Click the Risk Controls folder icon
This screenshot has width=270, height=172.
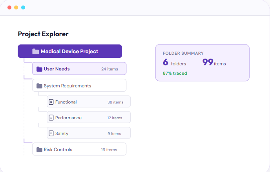(x=39, y=150)
